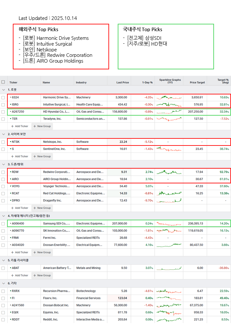Viewport: 231px width, 334px height.
Task: View the Red Cat Holdings sparkline graph
Action: 169,193
